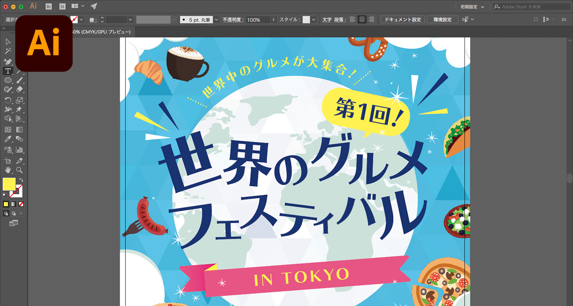Enable Draw Behind mode

(13, 213)
